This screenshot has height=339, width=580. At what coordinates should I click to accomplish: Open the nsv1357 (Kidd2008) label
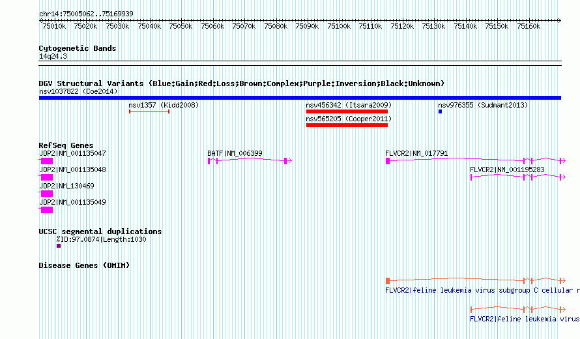coord(164,105)
